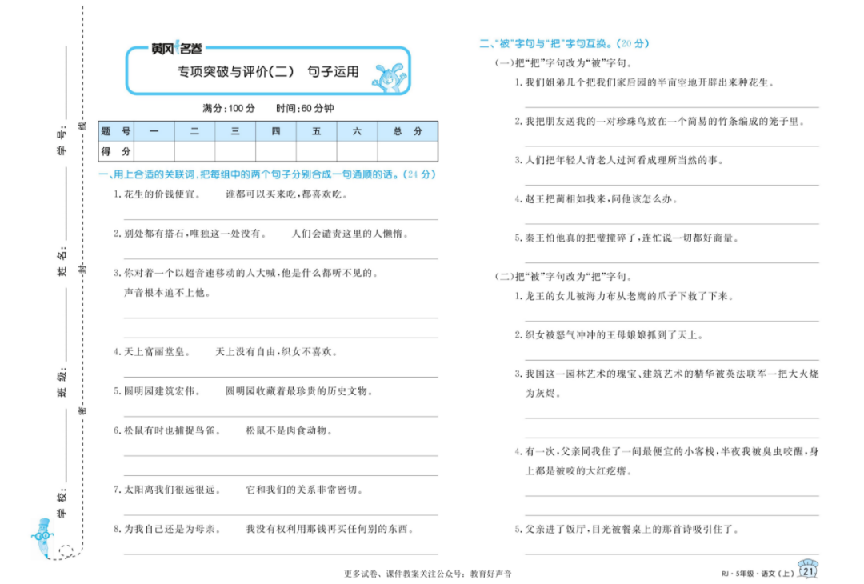Viewport: 864px width, 584px height.
Task: Select the sentence 我们姐弟几个把我们家后园的半亩空地开辟出来
Action: click(x=650, y=82)
